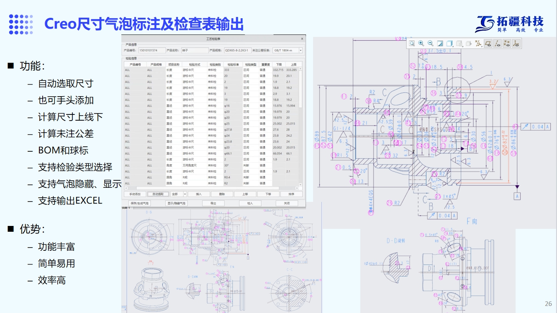The image size is (557, 313).
Task: Click the 下移 button
Action: click(268, 194)
